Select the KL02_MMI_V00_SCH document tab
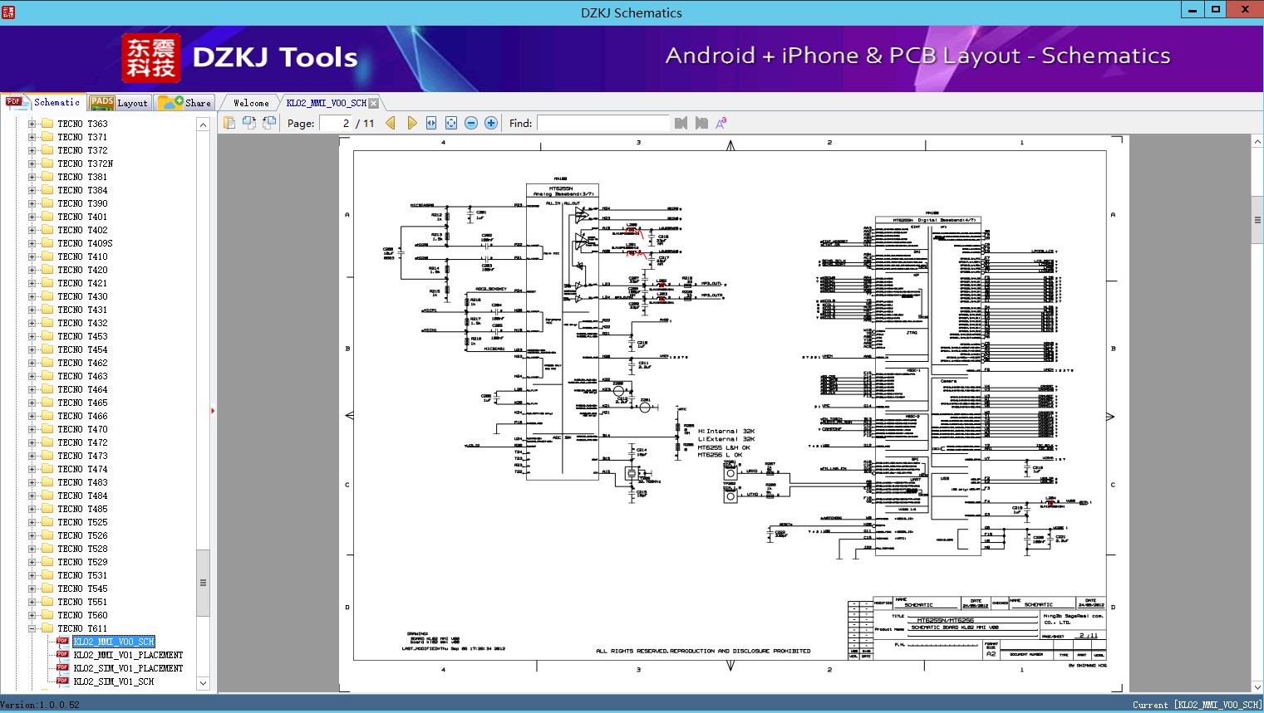The width and height of the screenshot is (1264, 713). pos(326,103)
